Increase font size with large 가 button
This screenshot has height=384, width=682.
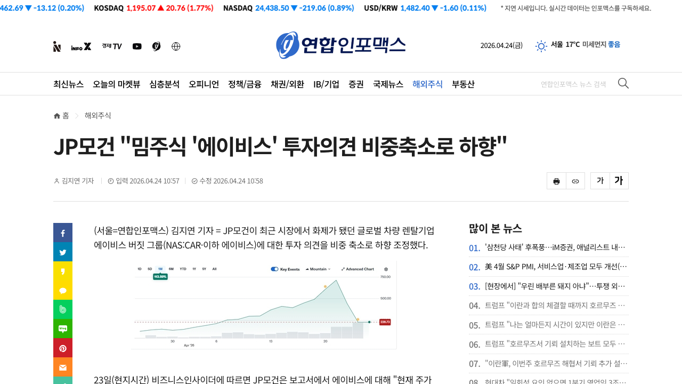[x=619, y=181]
